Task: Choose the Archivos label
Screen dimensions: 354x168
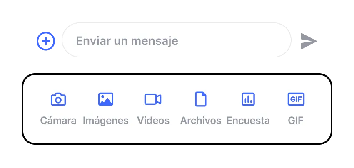Action: (201, 121)
